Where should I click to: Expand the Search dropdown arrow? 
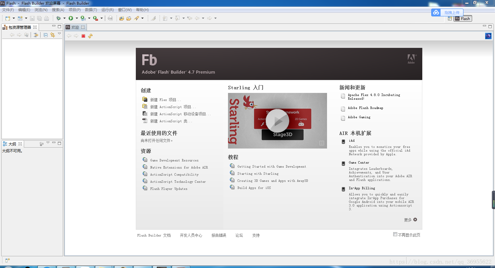coord(142,18)
